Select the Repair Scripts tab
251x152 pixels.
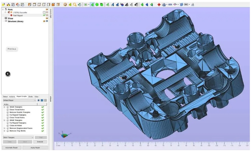[21, 97]
